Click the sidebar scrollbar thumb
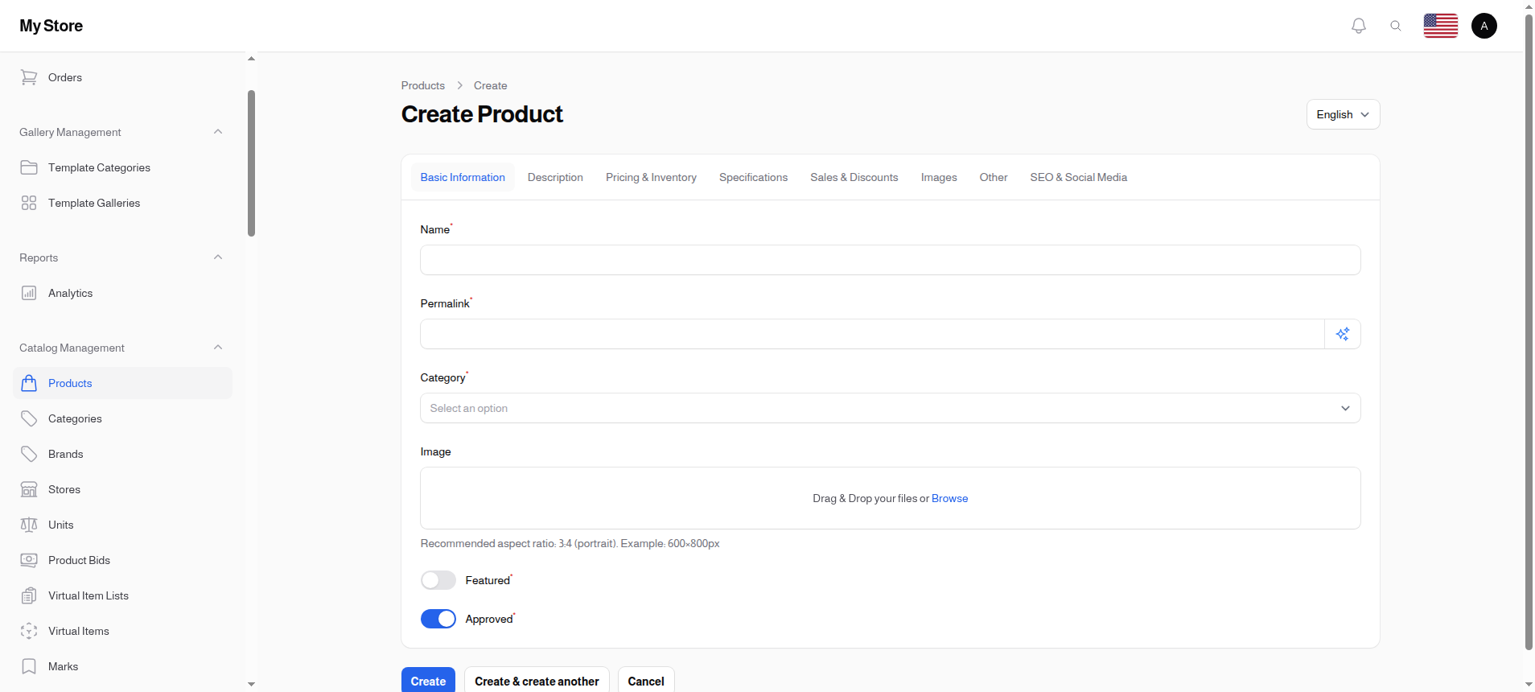The image size is (1535, 692). tap(251, 163)
